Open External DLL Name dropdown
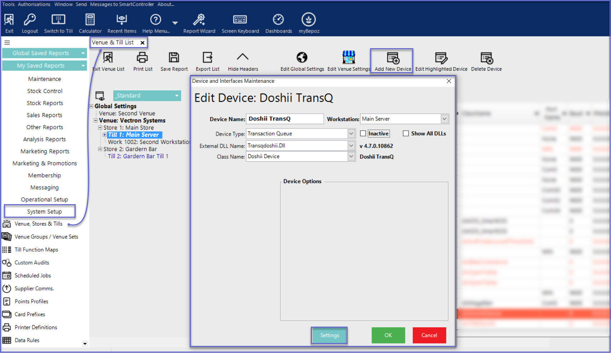 pos(351,146)
